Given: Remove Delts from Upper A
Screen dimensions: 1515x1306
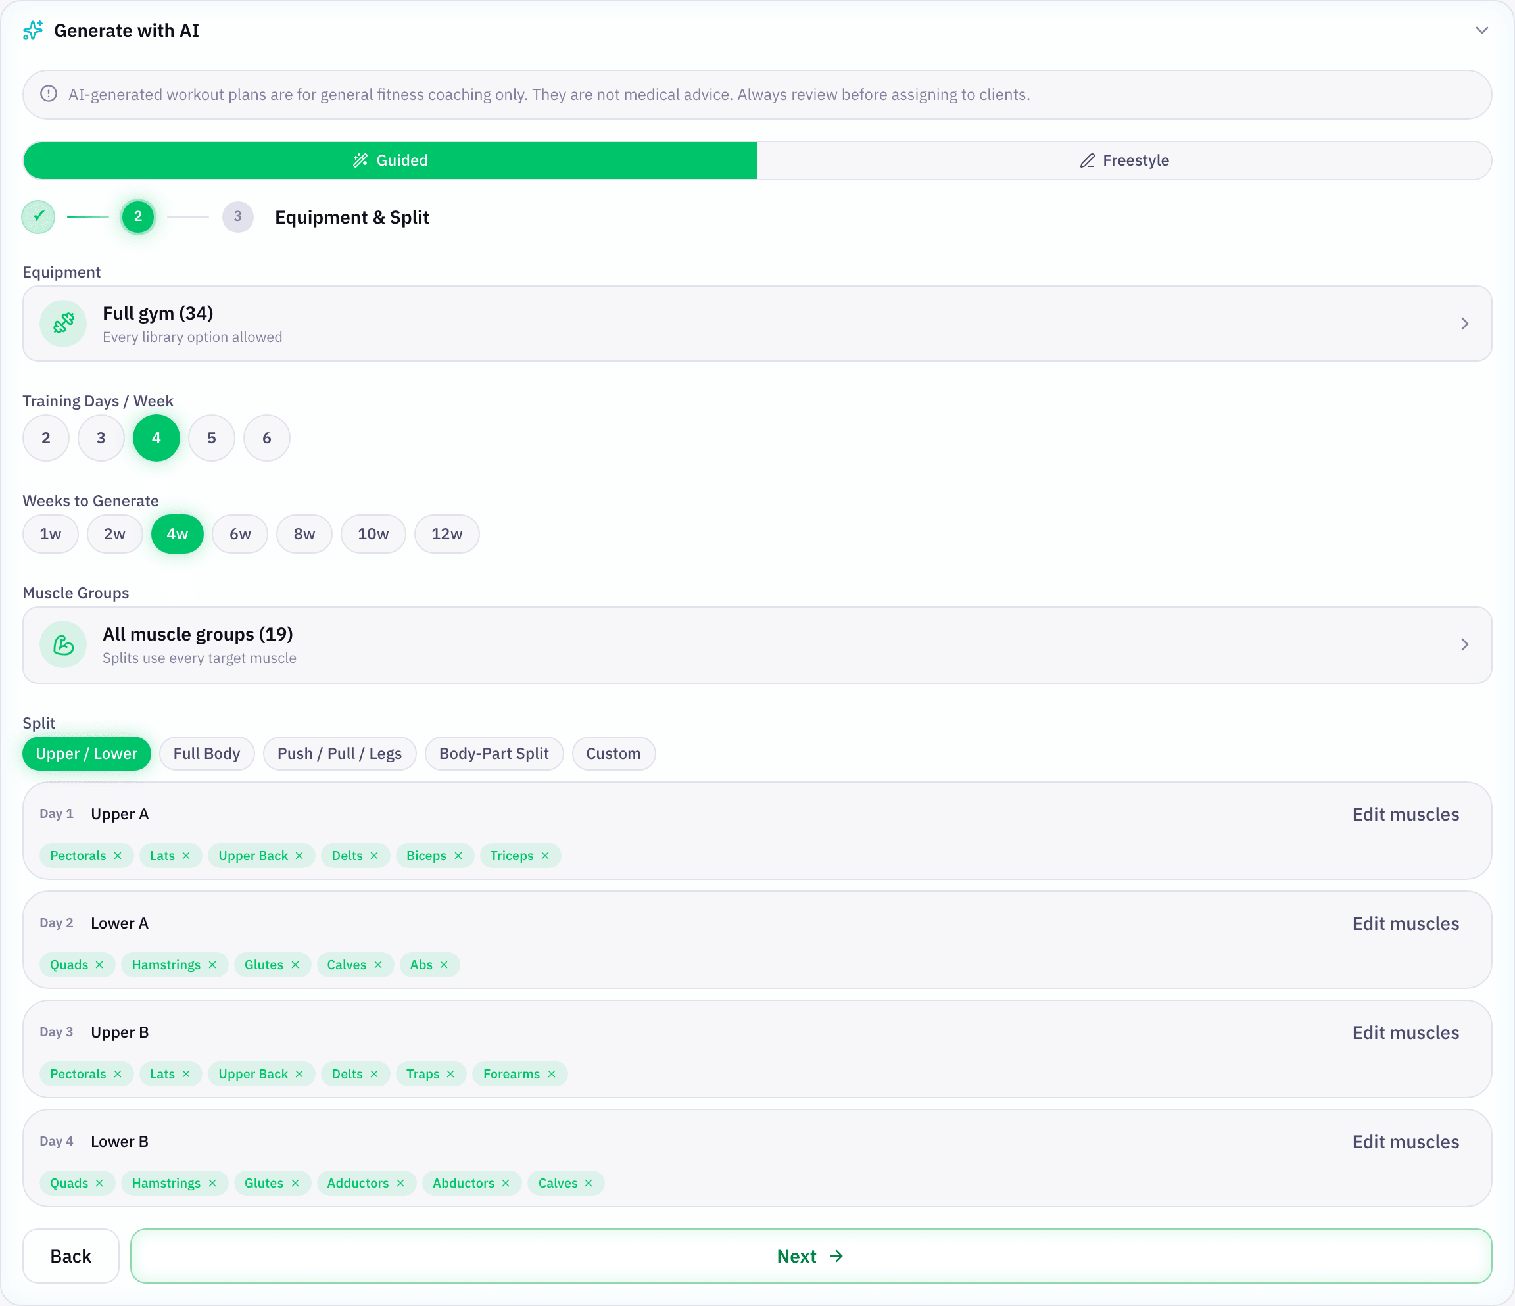Looking at the screenshot, I should click(x=373, y=856).
